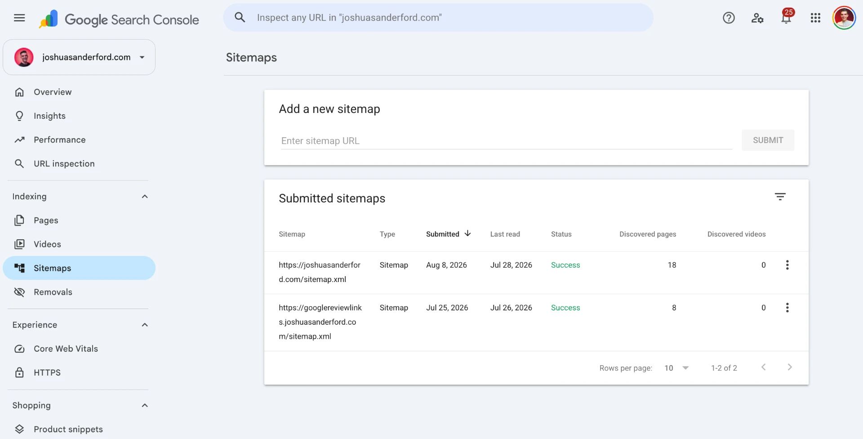The width and height of the screenshot is (863, 439).
Task: Click the Google Search Console logo
Action: (119, 19)
